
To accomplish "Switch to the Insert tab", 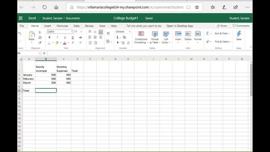I will pos(48,26).
